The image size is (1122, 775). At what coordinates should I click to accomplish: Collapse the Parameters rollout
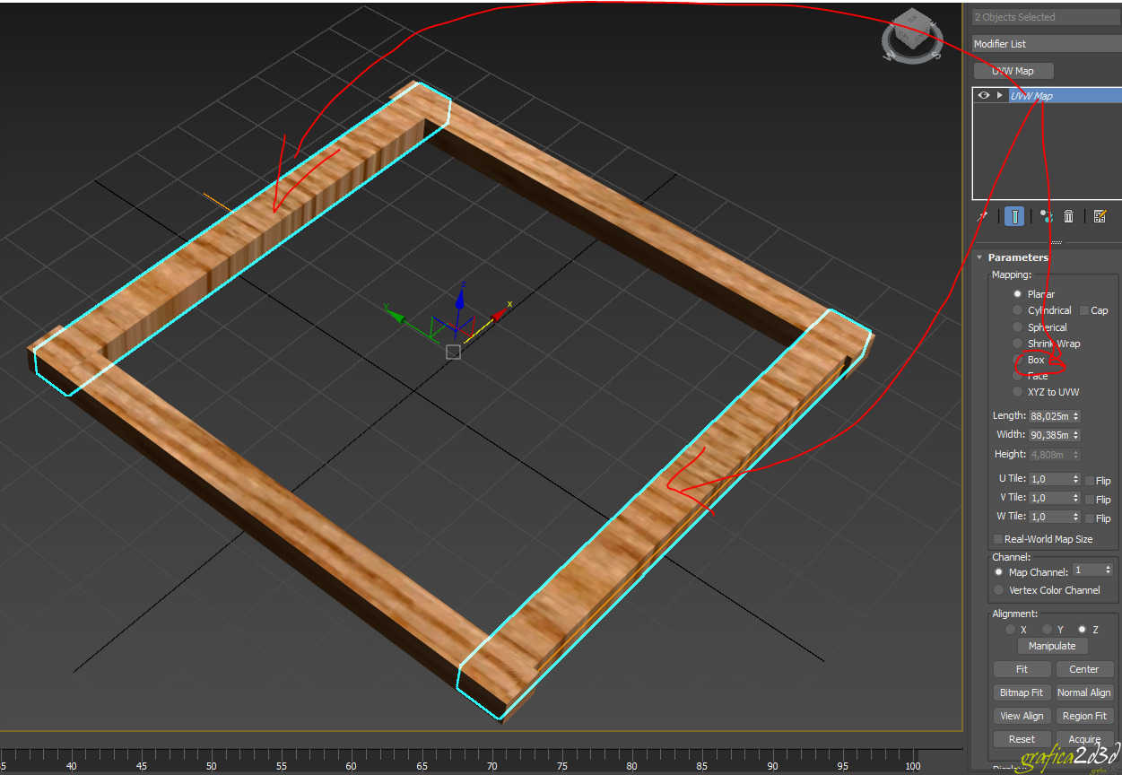coord(1018,257)
